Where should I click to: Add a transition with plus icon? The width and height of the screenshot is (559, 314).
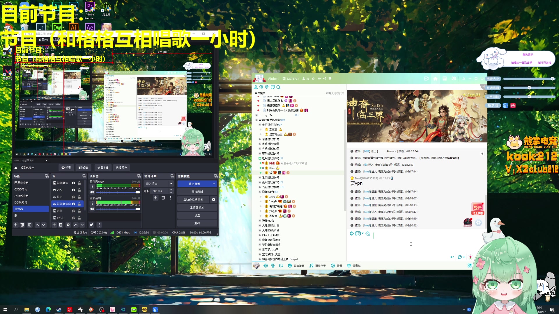click(155, 198)
